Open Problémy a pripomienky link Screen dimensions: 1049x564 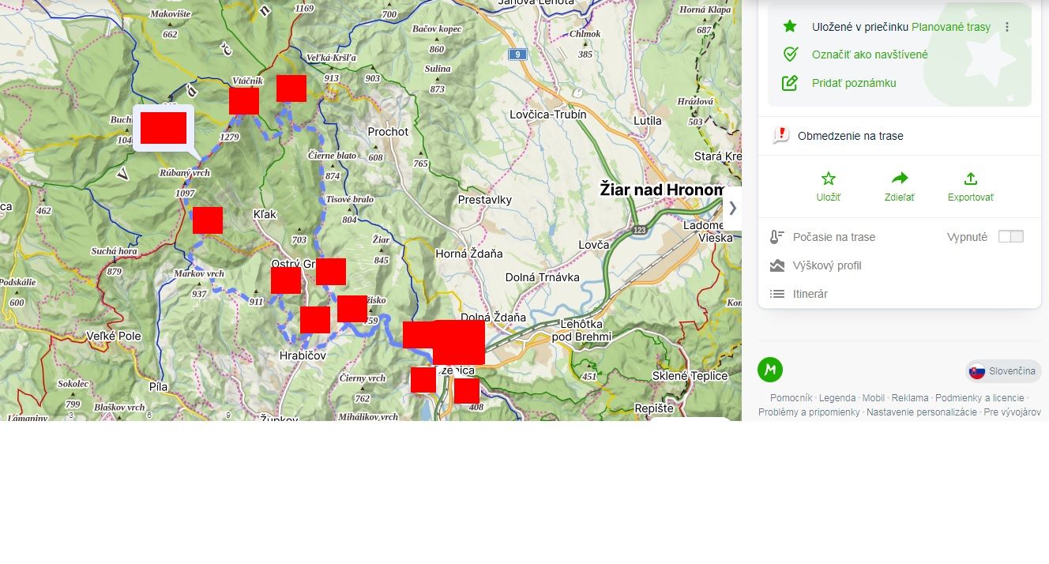tap(809, 412)
